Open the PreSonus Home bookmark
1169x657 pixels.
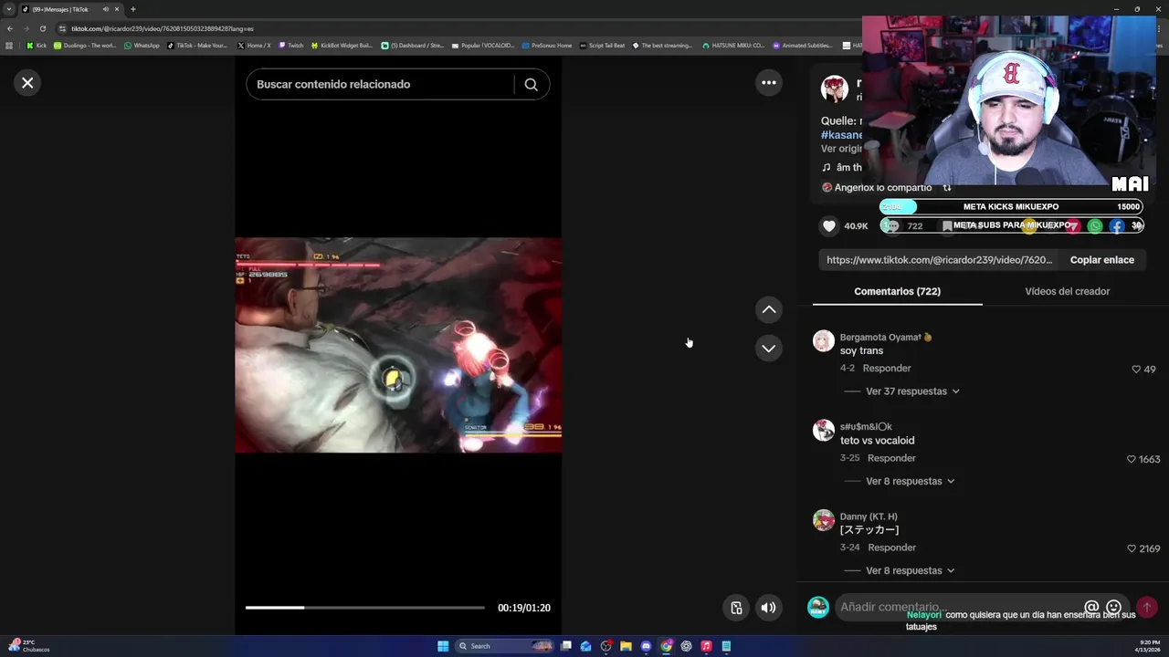(x=547, y=45)
